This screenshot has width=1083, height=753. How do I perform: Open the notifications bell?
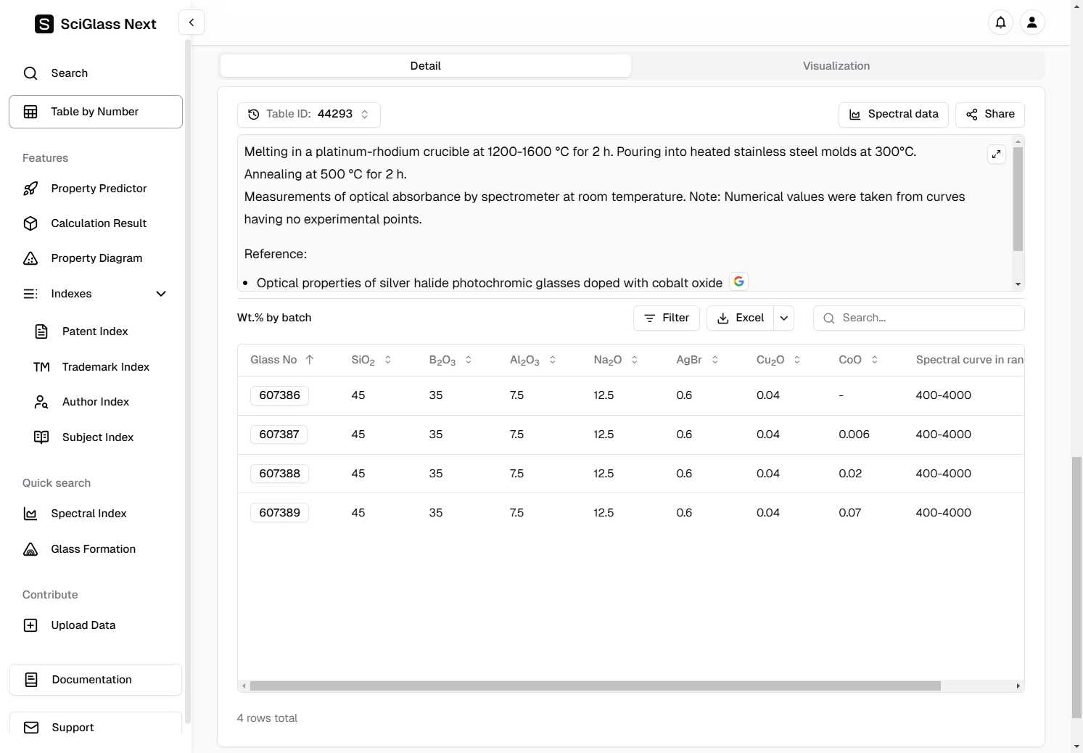pyautogui.click(x=1000, y=22)
